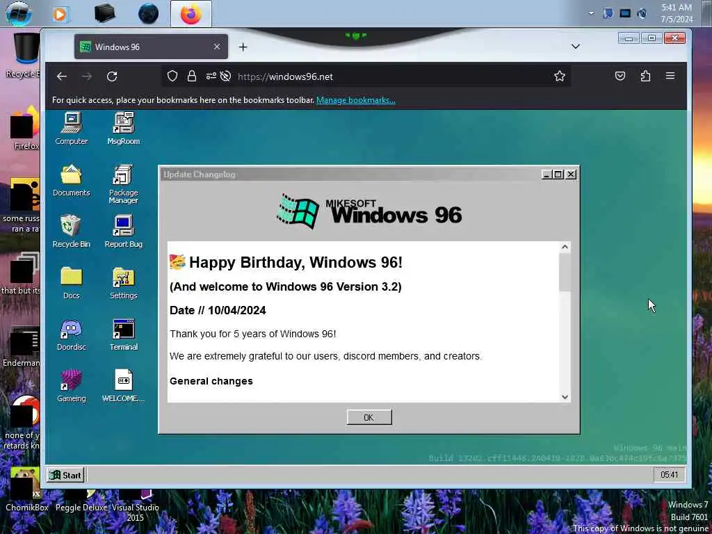
Task: Click the Manage bookmarks link
Action: (355, 100)
